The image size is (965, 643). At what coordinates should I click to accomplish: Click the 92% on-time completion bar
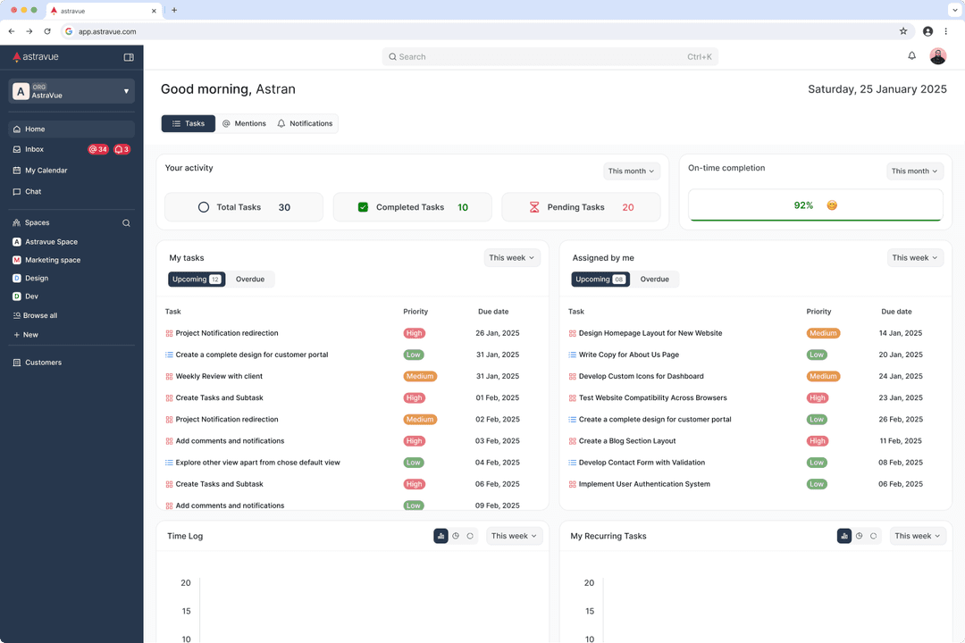[816, 205]
